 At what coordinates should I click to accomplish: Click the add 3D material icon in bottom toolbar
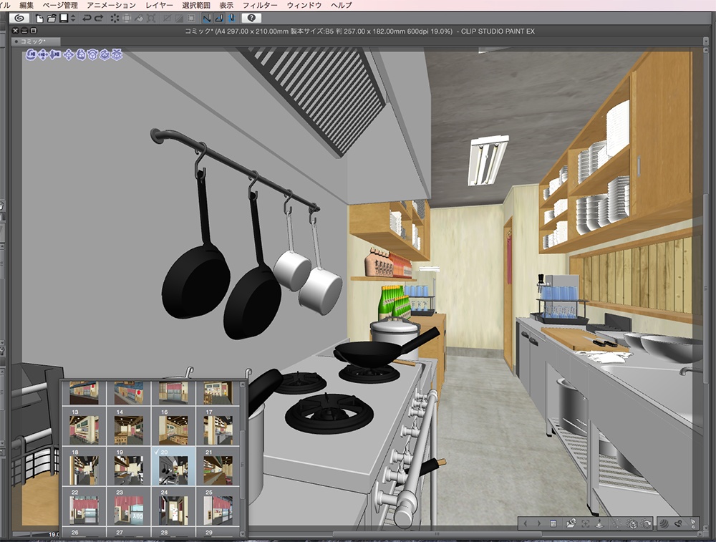571,523
